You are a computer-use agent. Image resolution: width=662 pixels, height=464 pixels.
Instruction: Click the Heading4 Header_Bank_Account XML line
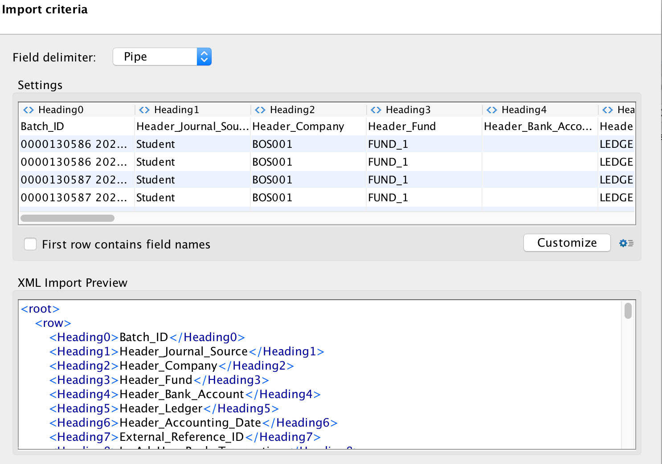[185, 395]
